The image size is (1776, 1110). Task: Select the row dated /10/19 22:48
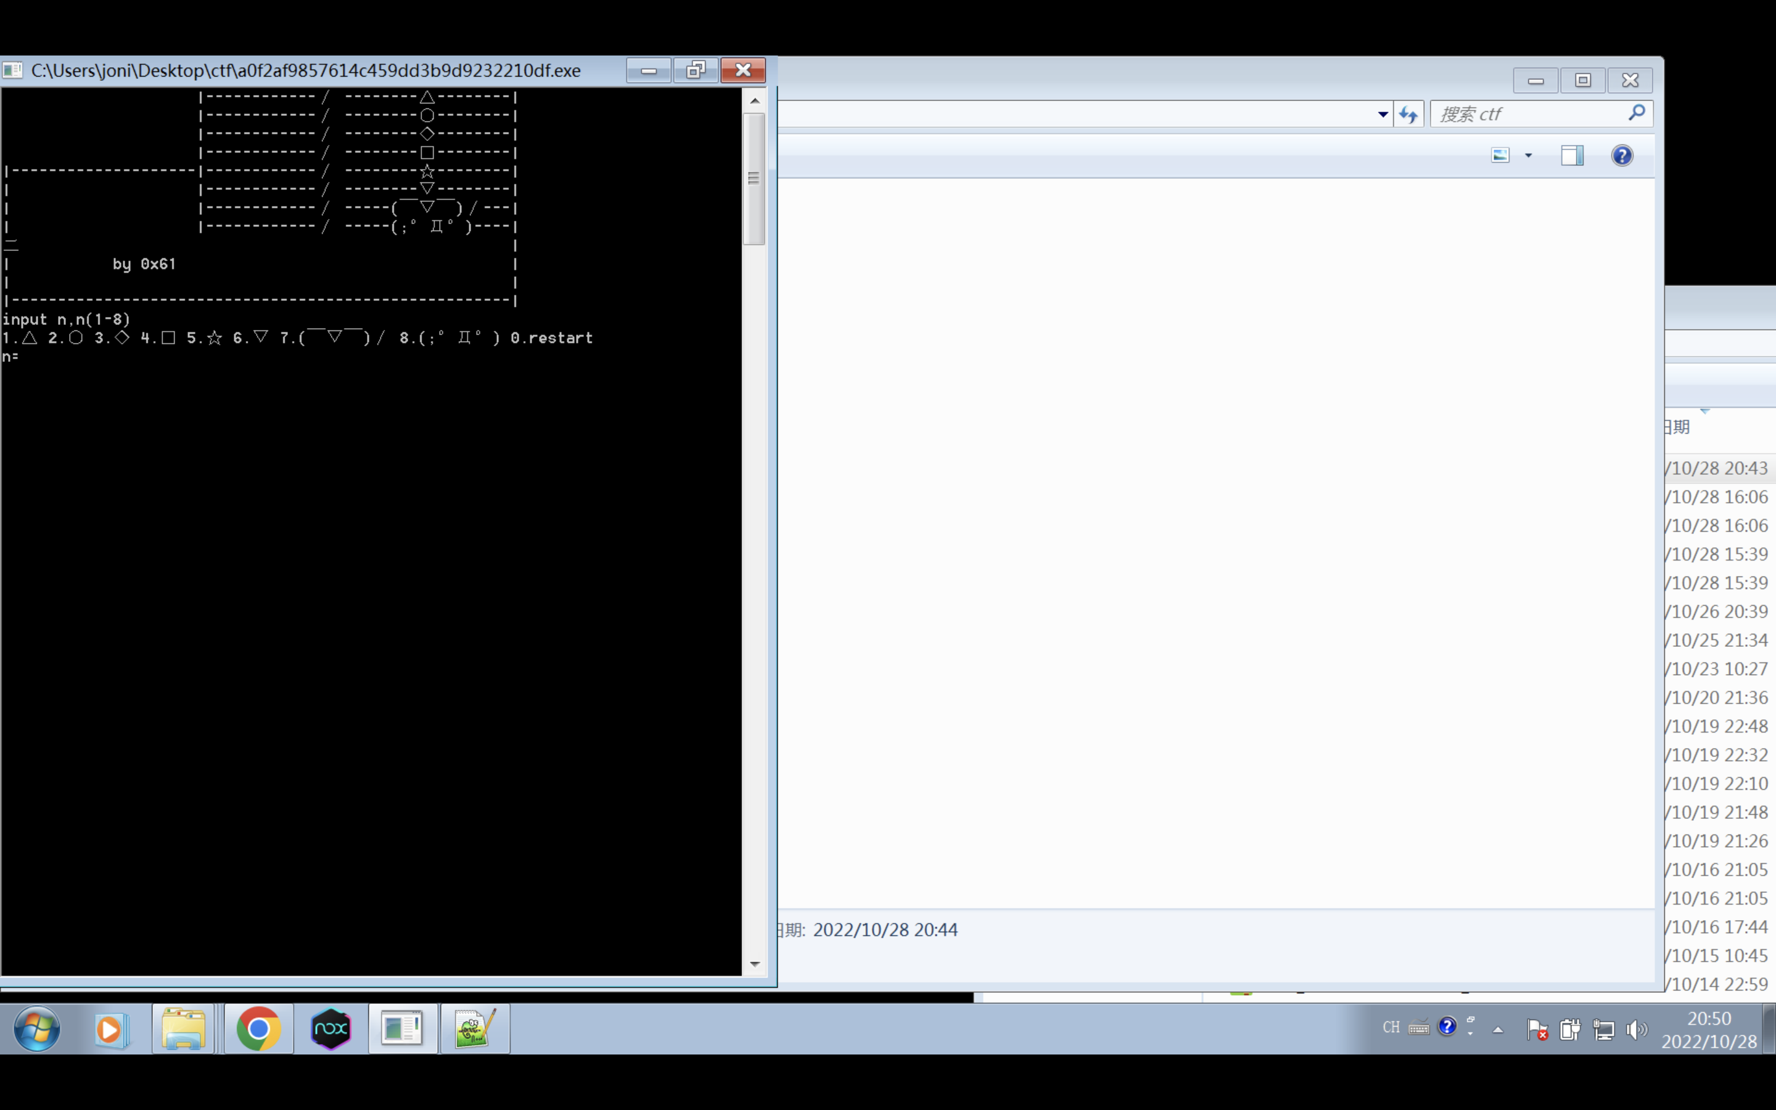tap(1720, 726)
